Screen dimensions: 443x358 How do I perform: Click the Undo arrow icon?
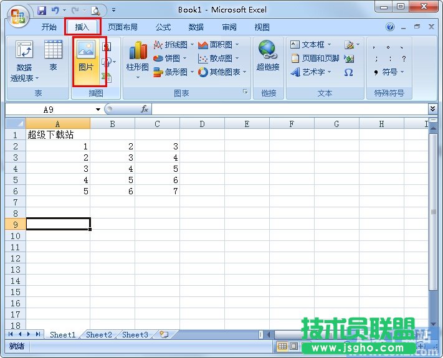click(x=55, y=11)
